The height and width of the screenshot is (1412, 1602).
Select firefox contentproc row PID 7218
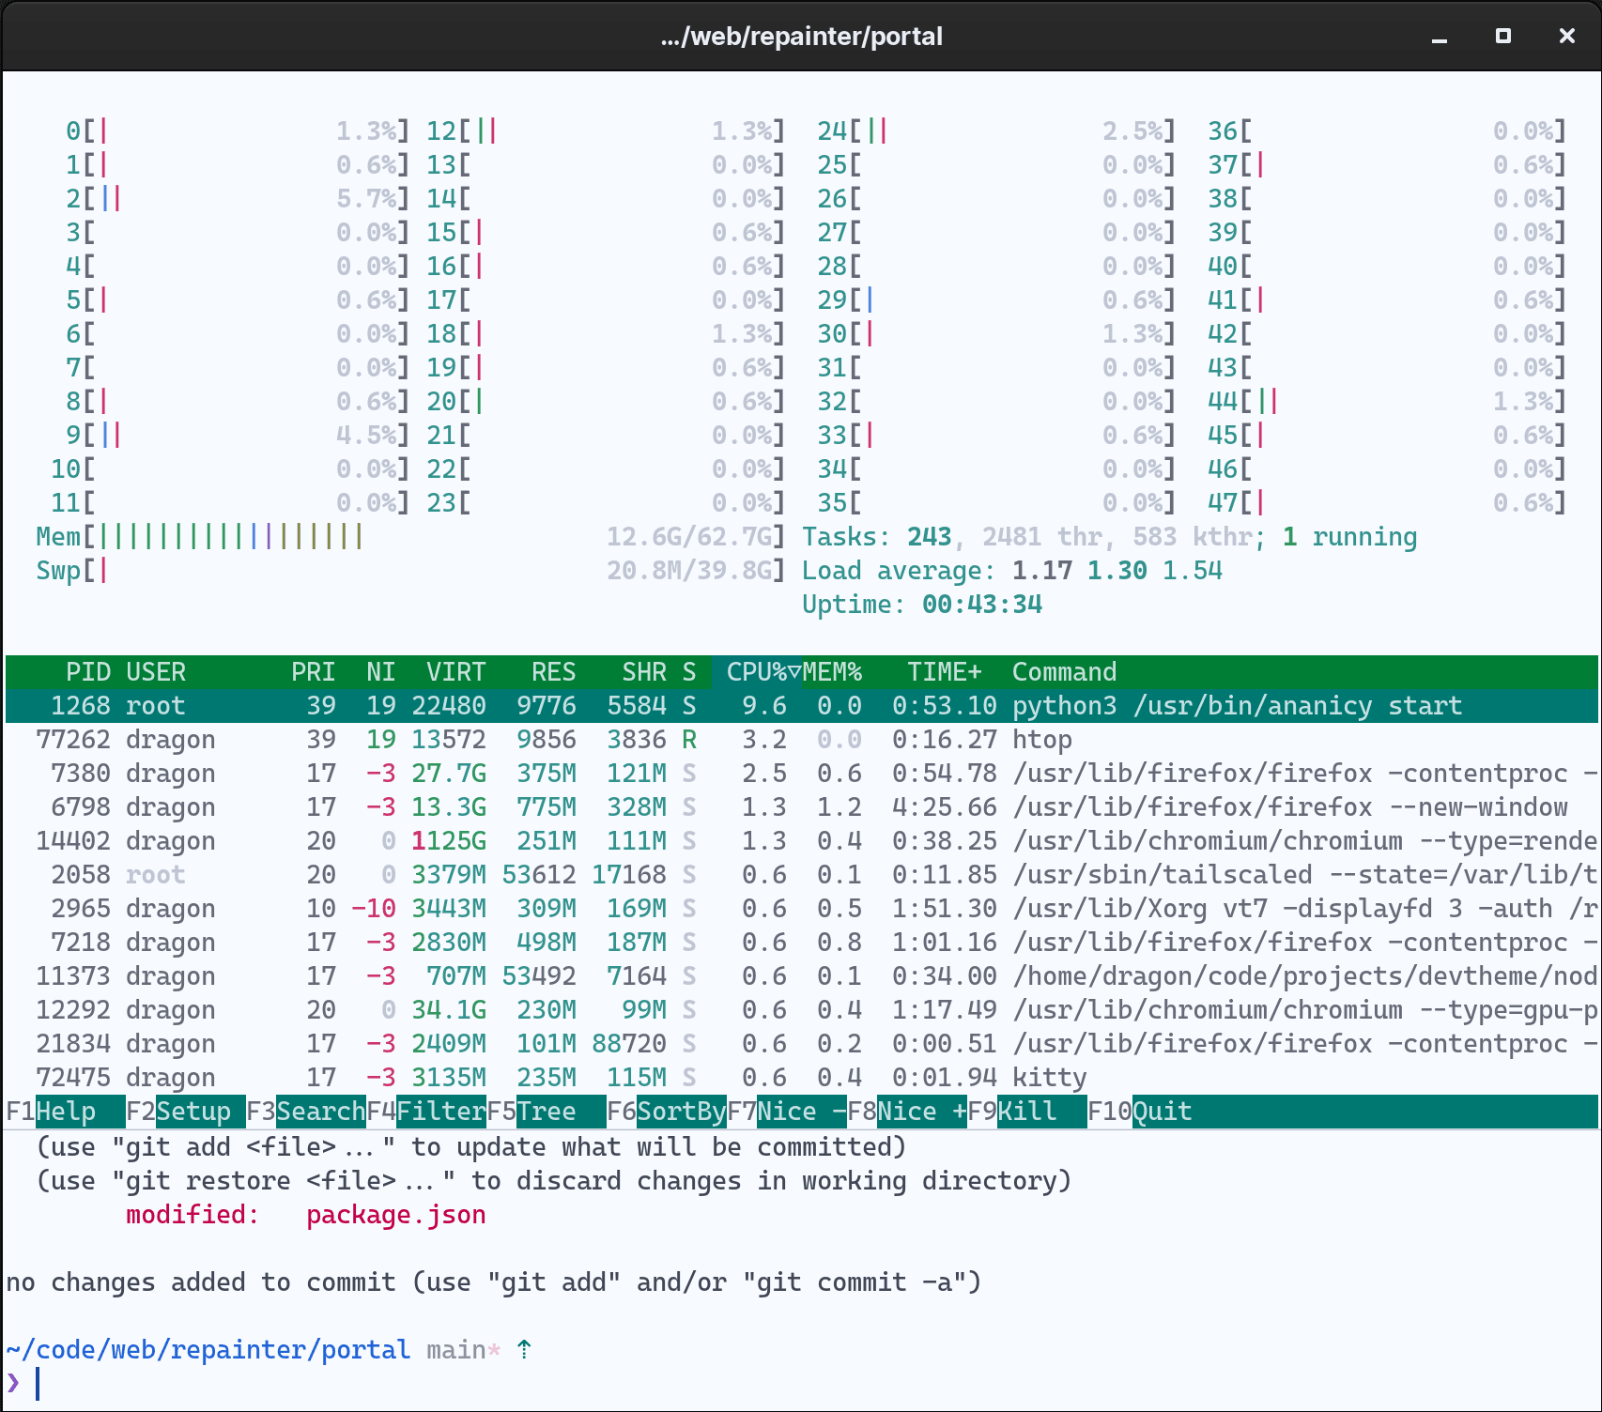(802, 943)
